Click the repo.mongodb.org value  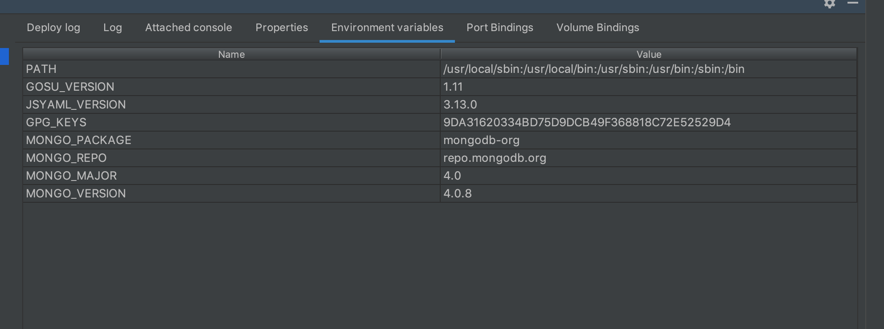(x=495, y=158)
